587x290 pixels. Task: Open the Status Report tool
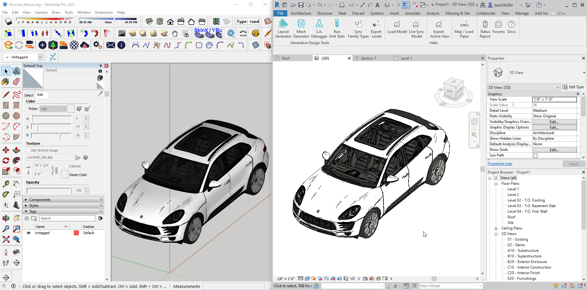(485, 29)
